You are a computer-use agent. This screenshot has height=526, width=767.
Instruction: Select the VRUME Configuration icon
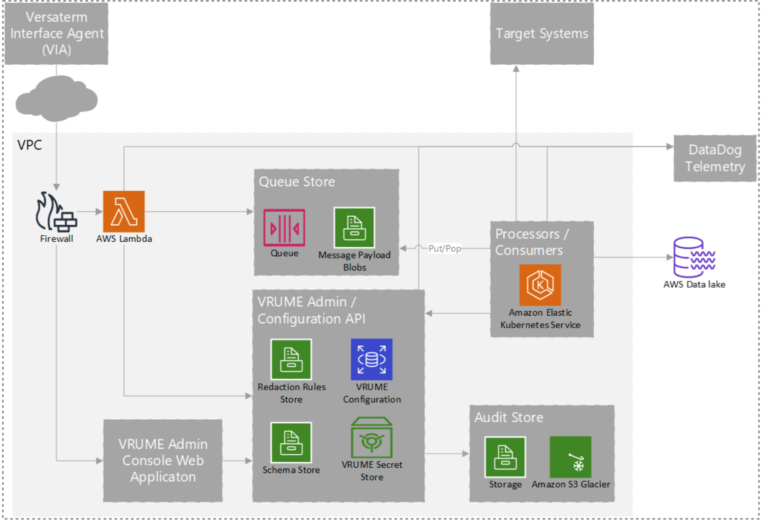[371, 360]
